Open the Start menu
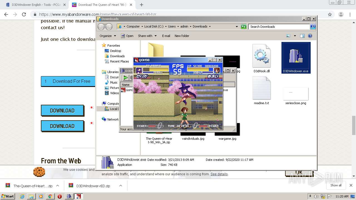This screenshot has width=356, height=200. tap(8, 196)
